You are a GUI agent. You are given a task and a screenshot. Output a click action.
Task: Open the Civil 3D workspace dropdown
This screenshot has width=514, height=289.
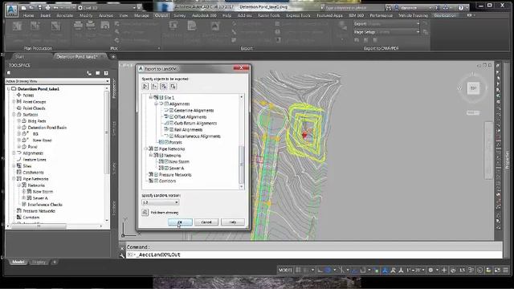(107, 7)
